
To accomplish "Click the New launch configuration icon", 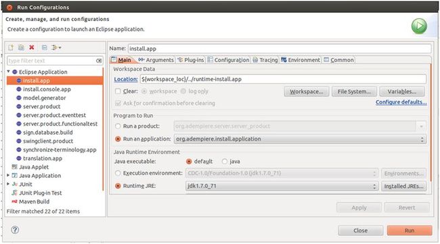I will pyautogui.click(x=11, y=47).
